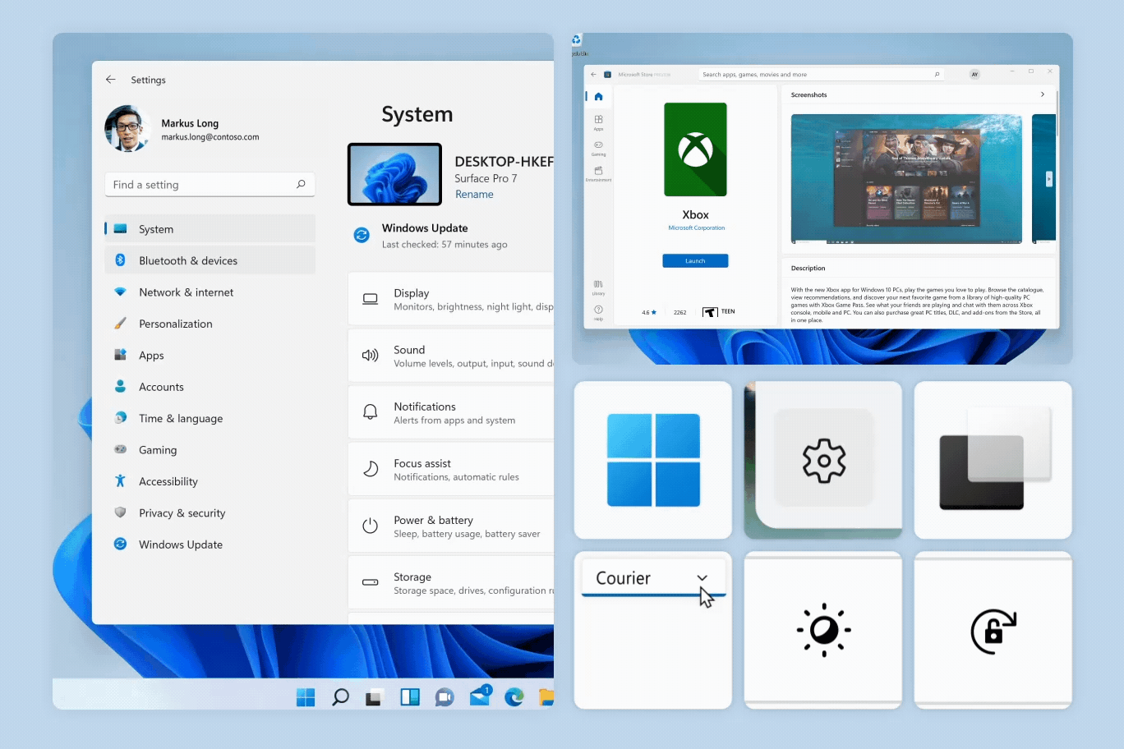Launch Microsoft Edge from the taskbar
This screenshot has width=1124, height=749.
click(514, 696)
